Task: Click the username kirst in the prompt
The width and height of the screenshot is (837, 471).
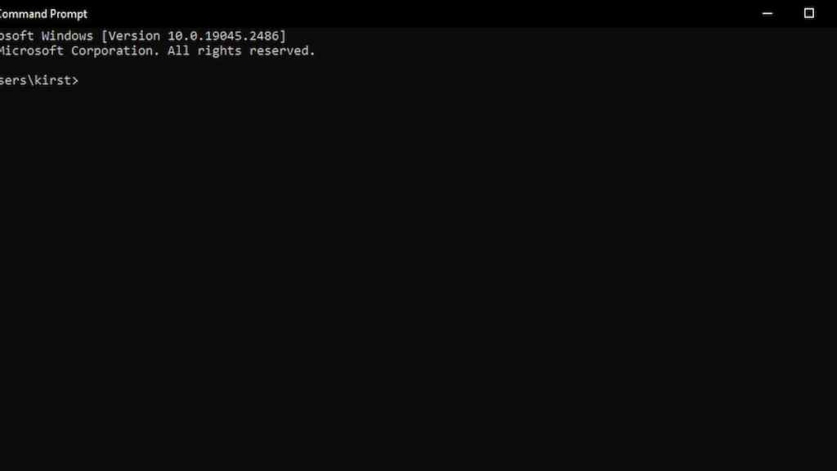Action: tap(52, 80)
